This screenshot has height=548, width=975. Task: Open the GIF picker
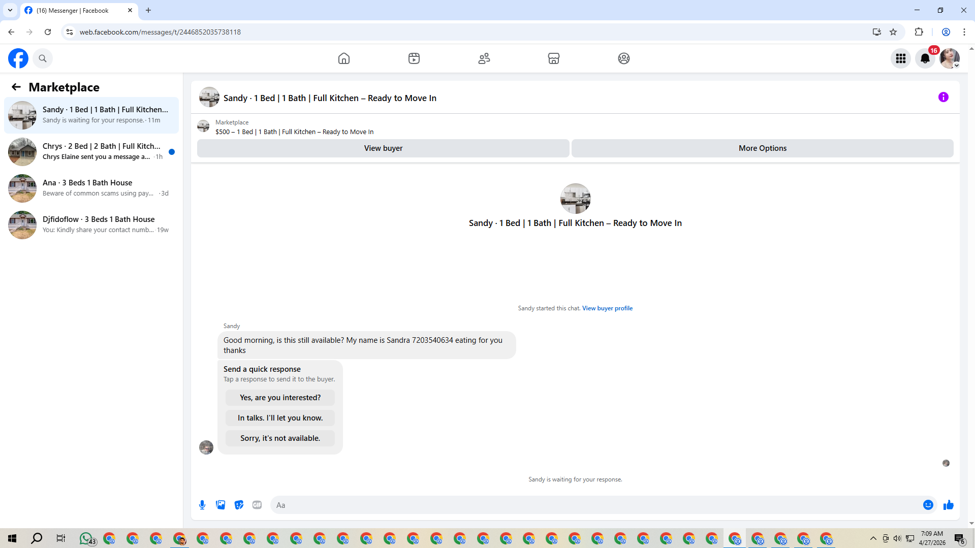(257, 505)
